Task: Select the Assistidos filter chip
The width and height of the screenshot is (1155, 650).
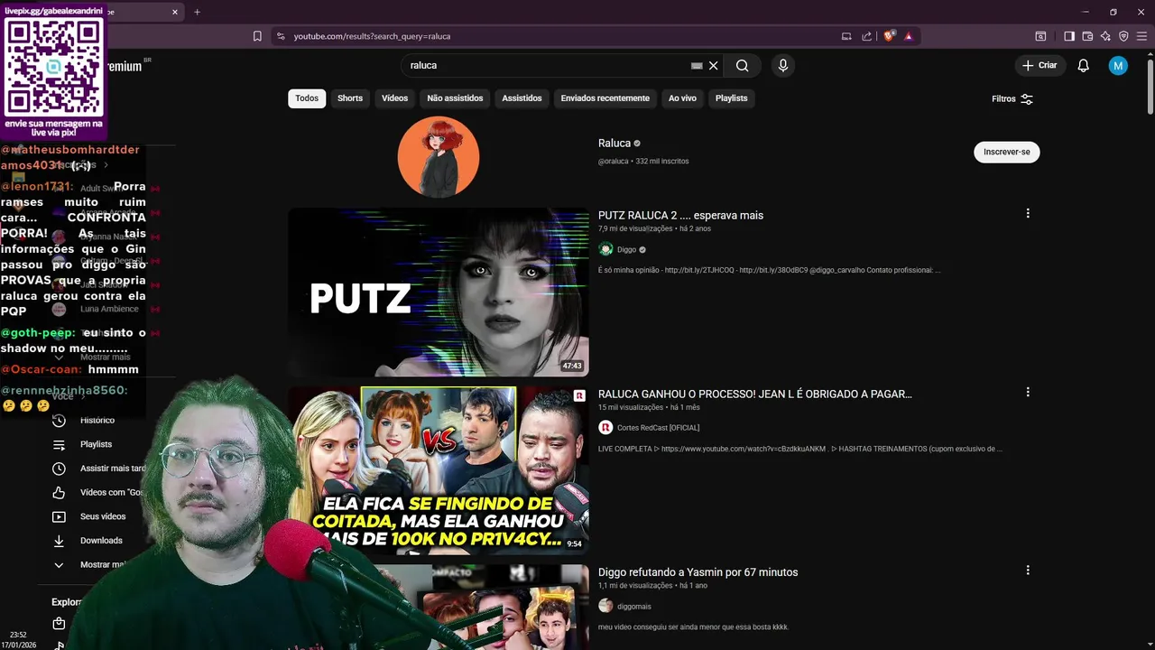Action: point(522,98)
